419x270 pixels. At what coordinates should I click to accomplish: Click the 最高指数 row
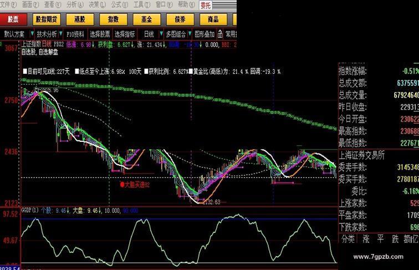379,131
